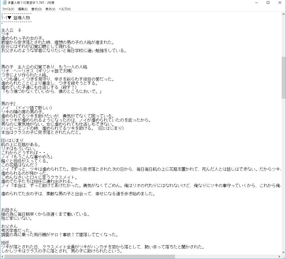Click line いつも優しくつきを見守り
The height and width of the screenshot is (259, 286).
(58, 79)
